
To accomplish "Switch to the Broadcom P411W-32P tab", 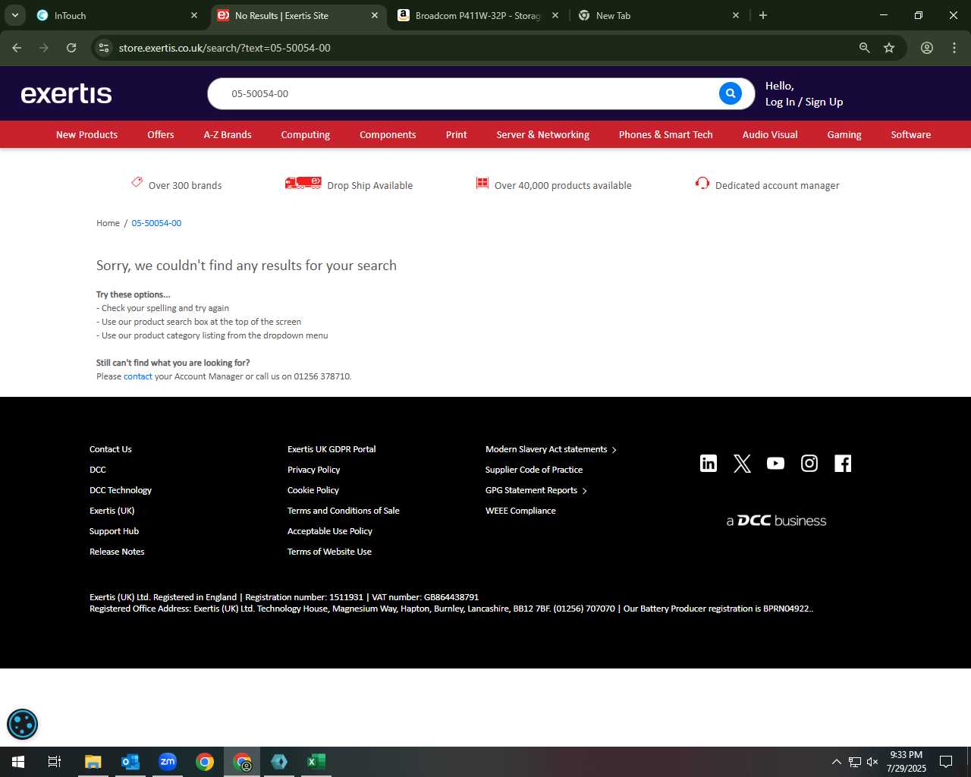I will (x=478, y=15).
